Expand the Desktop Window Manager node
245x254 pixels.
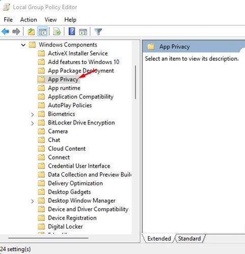pos(32,201)
